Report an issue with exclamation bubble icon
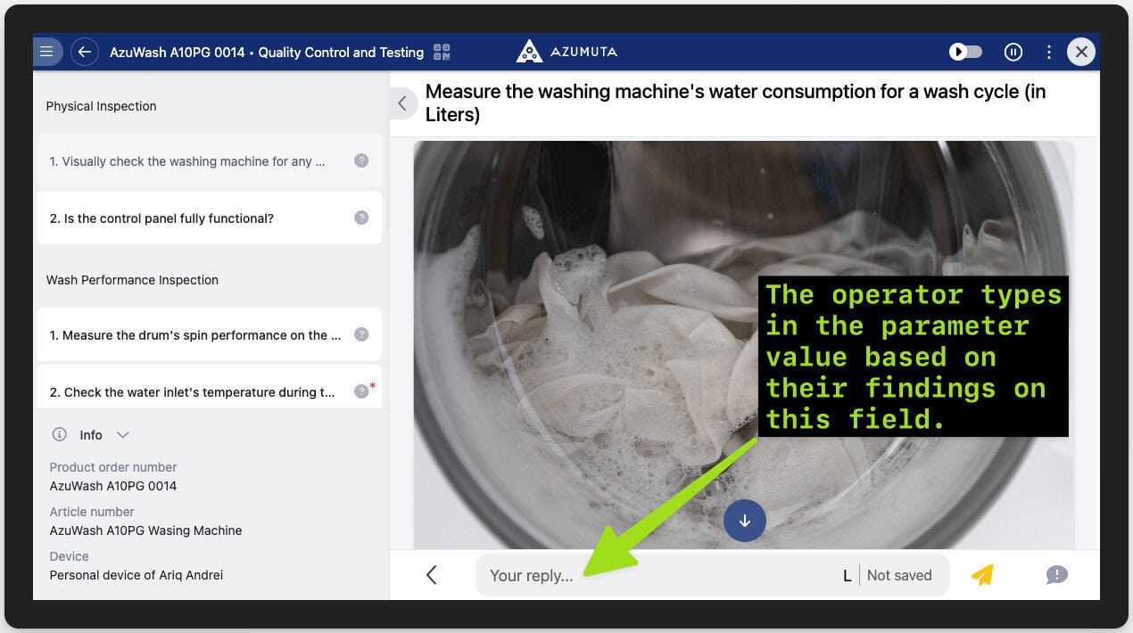 tap(1056, 575)
